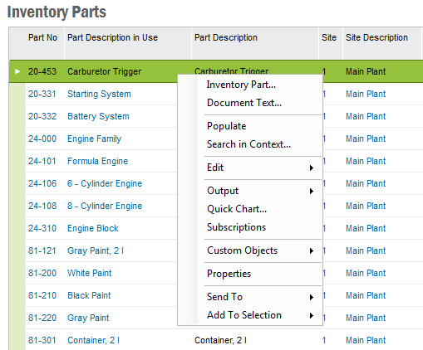This screenshot has height=350, width=423.
Task: Choose Inventory Part... from the context menu
Action: click(x=241, y=85)
